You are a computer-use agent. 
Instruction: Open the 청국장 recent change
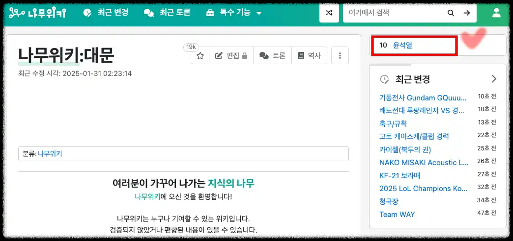pyautogui.click(x=389, y=201)
